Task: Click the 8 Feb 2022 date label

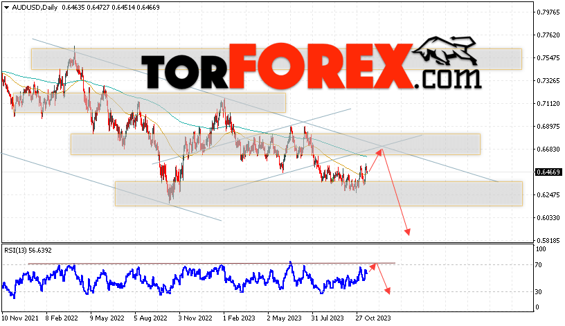Action: tap(62, 318)
